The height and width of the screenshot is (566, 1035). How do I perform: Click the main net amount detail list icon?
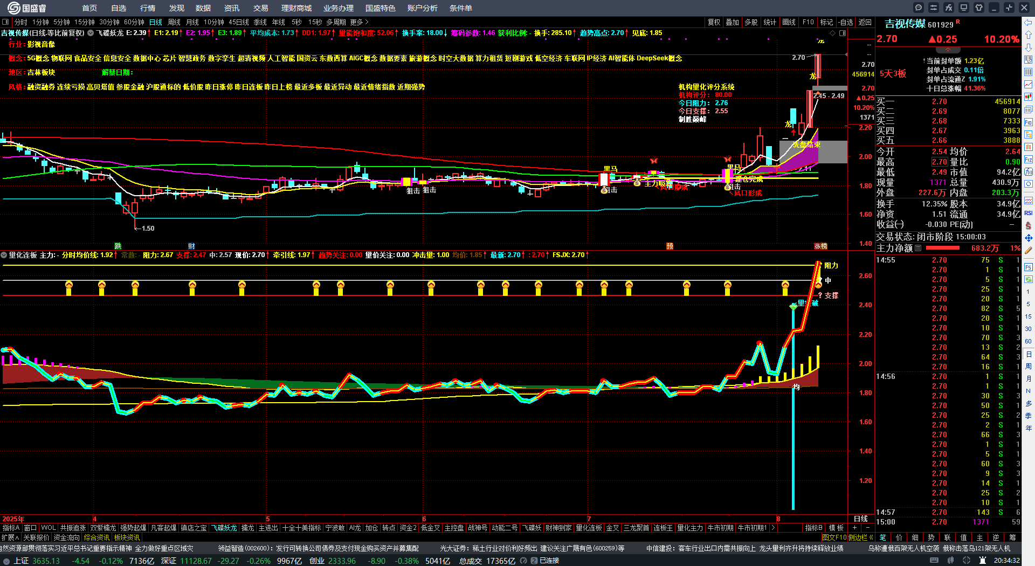pos(919,248)
